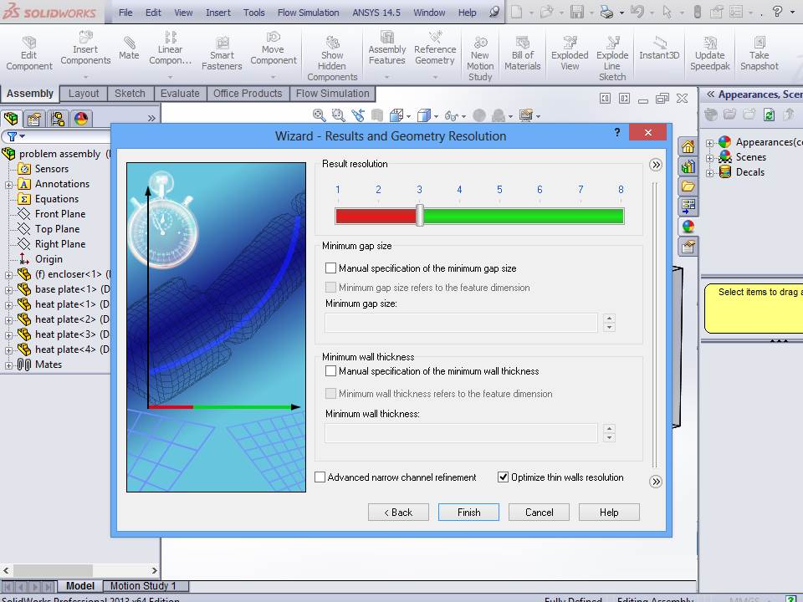803x602 pixels.
Task: Expand the Mates folder in tree
Action: [9, 365]
